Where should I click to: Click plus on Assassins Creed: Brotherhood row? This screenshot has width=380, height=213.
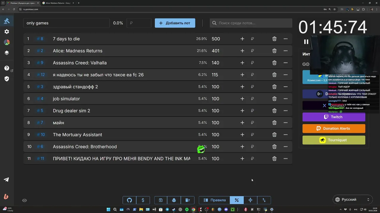click(242, 147)
